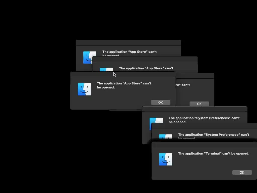The height and width of the screenshot is (193, 257).
Task: Click Finder icon in front App Store dialog
Action: [84, 89]
